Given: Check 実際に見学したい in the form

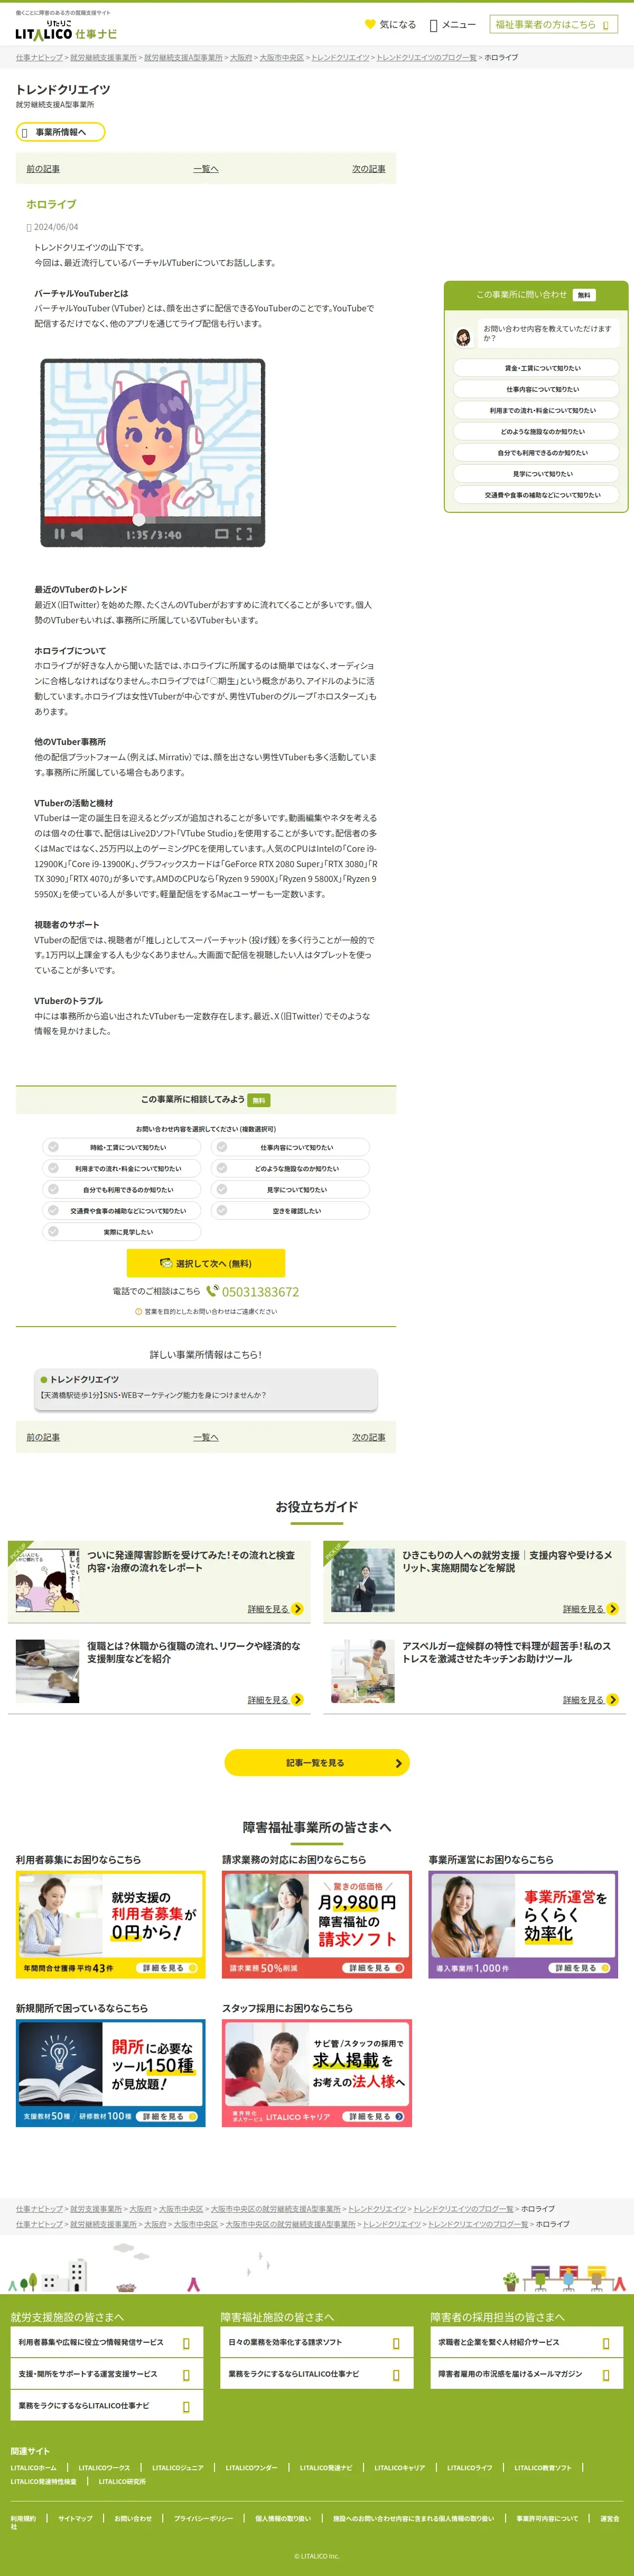Looking at the screenshot, I should click(x=121, y=1232).
